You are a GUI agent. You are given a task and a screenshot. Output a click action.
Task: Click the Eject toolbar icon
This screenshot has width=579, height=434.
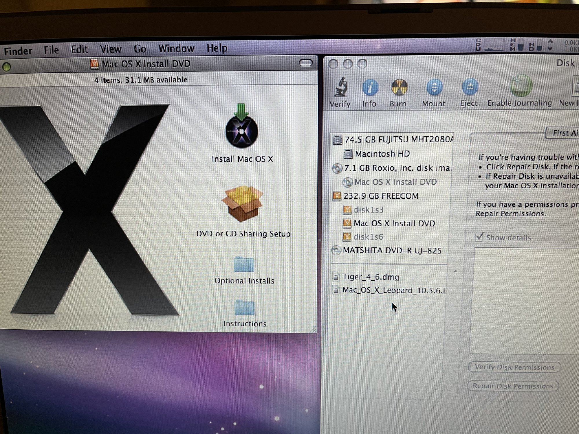(470, 87)
